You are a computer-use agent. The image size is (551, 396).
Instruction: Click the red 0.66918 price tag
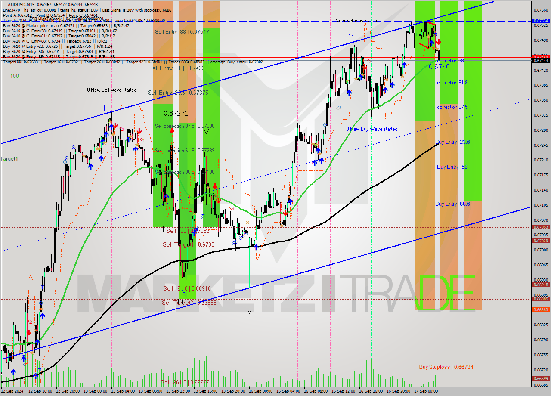pyautogui.click(x=541, y=285)
